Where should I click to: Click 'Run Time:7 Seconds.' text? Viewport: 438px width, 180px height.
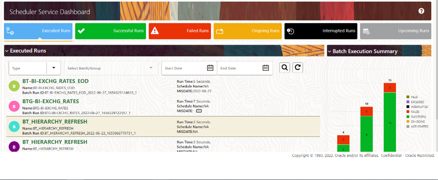pos(194,102)
